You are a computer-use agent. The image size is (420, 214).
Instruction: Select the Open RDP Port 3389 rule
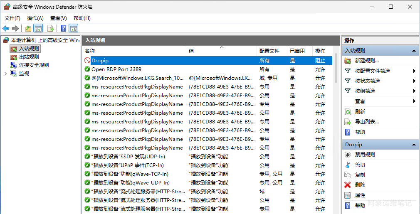click(116, 69)
